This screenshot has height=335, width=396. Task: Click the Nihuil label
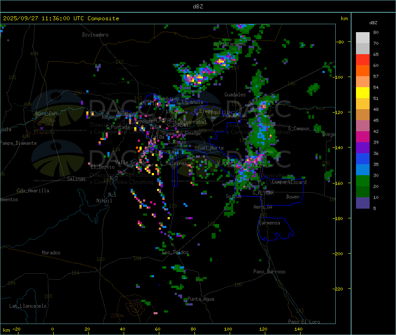[104, 201]
